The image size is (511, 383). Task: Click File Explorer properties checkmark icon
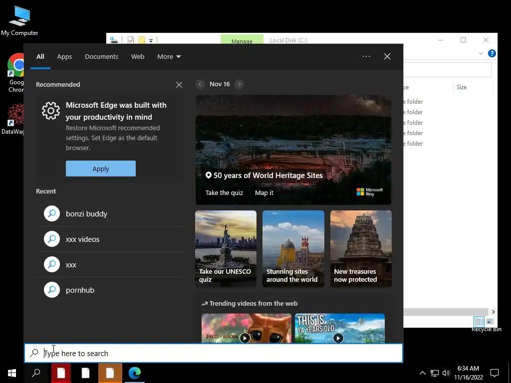tap(131, 40)
